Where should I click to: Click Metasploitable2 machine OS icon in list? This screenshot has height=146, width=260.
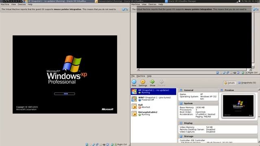pyautogui.click(x=134, y=114)
